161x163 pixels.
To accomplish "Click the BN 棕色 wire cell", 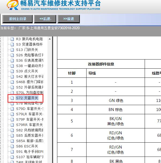I will pos(115,110).
